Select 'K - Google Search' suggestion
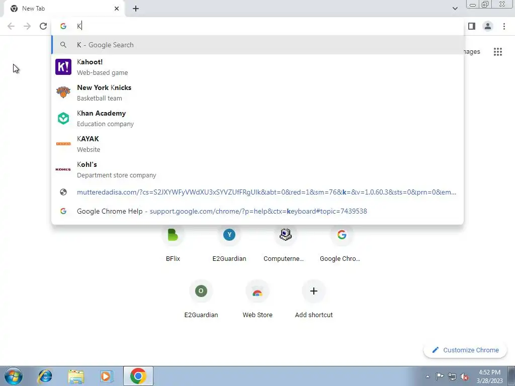The image size is (515, 386). (257, 45)
